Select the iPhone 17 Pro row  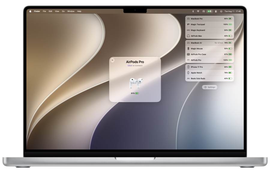click(x=210, y=67)
